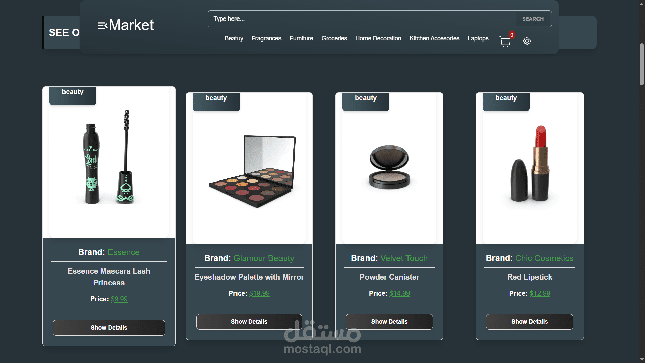Image resolution: width=645 pixels, height=363 pixels.
Task: Show details for Eyeshadow Palette with Mirror
Action: pos(249,322)
